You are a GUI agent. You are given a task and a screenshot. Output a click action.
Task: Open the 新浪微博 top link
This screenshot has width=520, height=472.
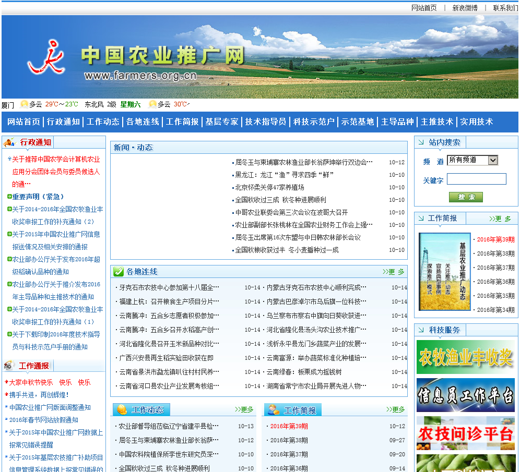pos(465,8)
